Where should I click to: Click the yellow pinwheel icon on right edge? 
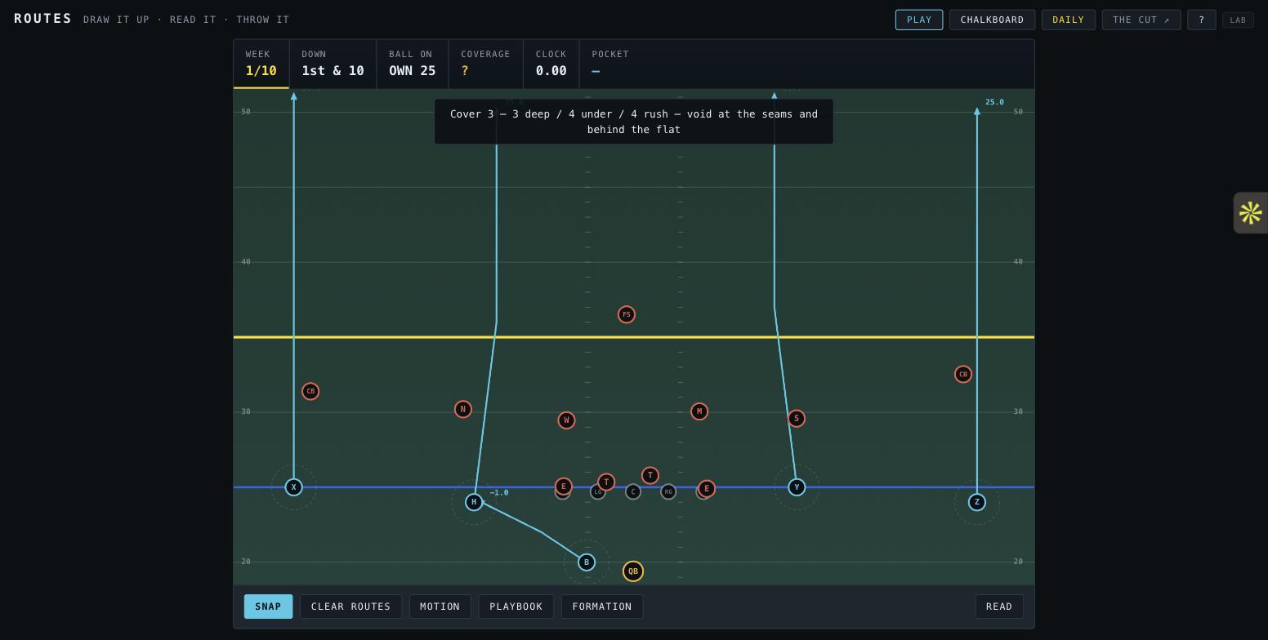click(1250, 213)
